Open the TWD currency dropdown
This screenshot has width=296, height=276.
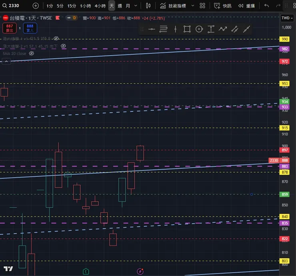coord(287,18)
